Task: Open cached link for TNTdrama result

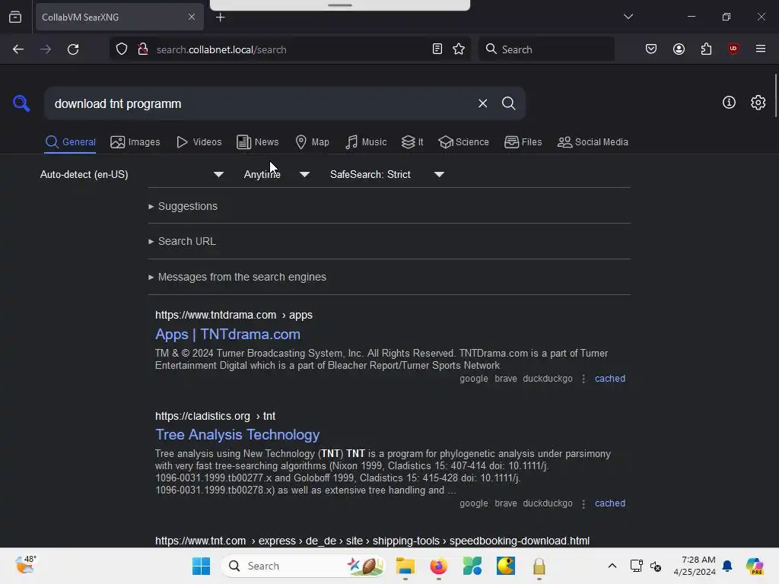Action: click(610, 379)
